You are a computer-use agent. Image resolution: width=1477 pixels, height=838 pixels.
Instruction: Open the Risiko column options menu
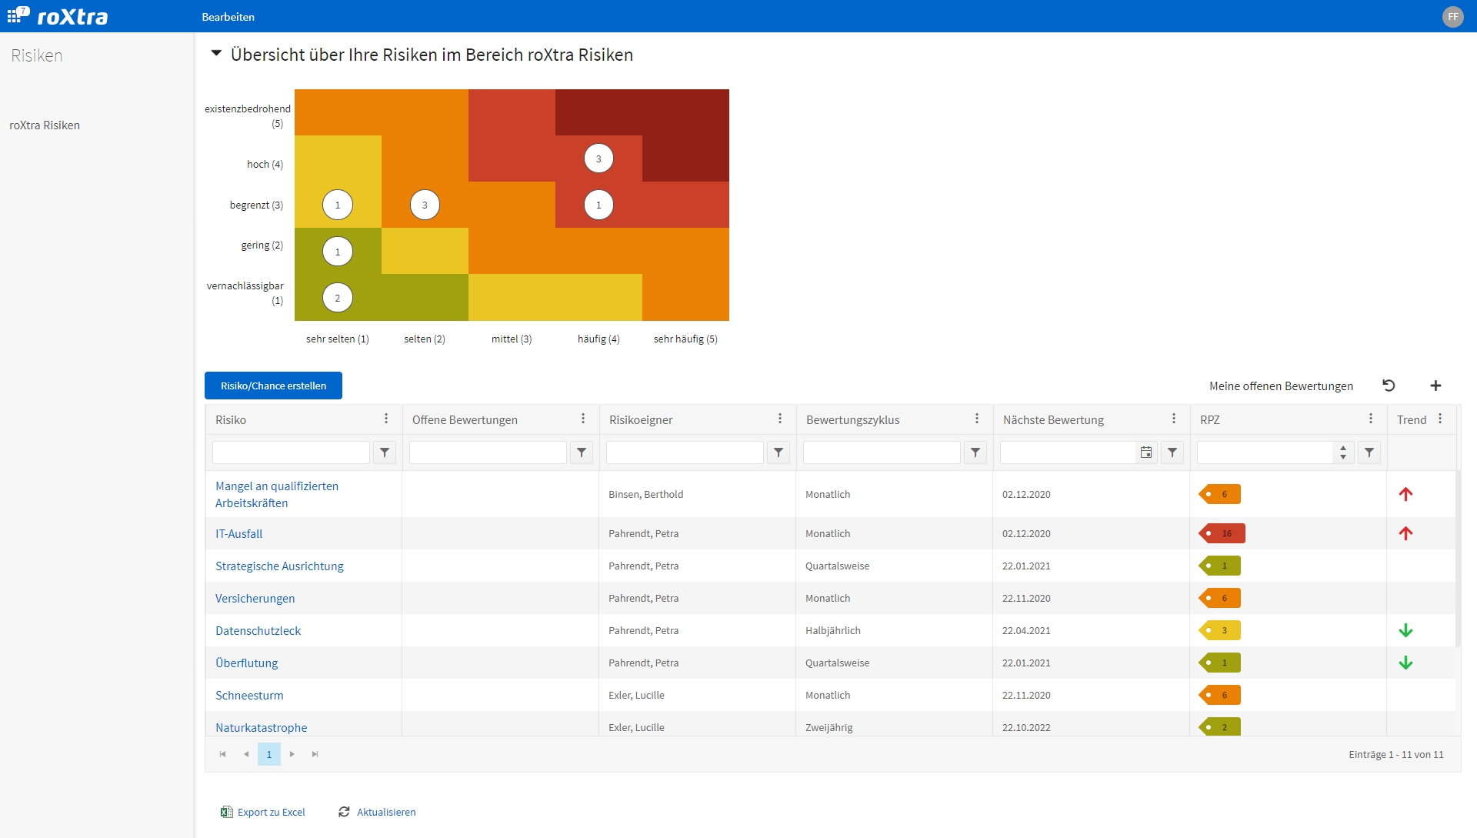click(x=386, y=419)
